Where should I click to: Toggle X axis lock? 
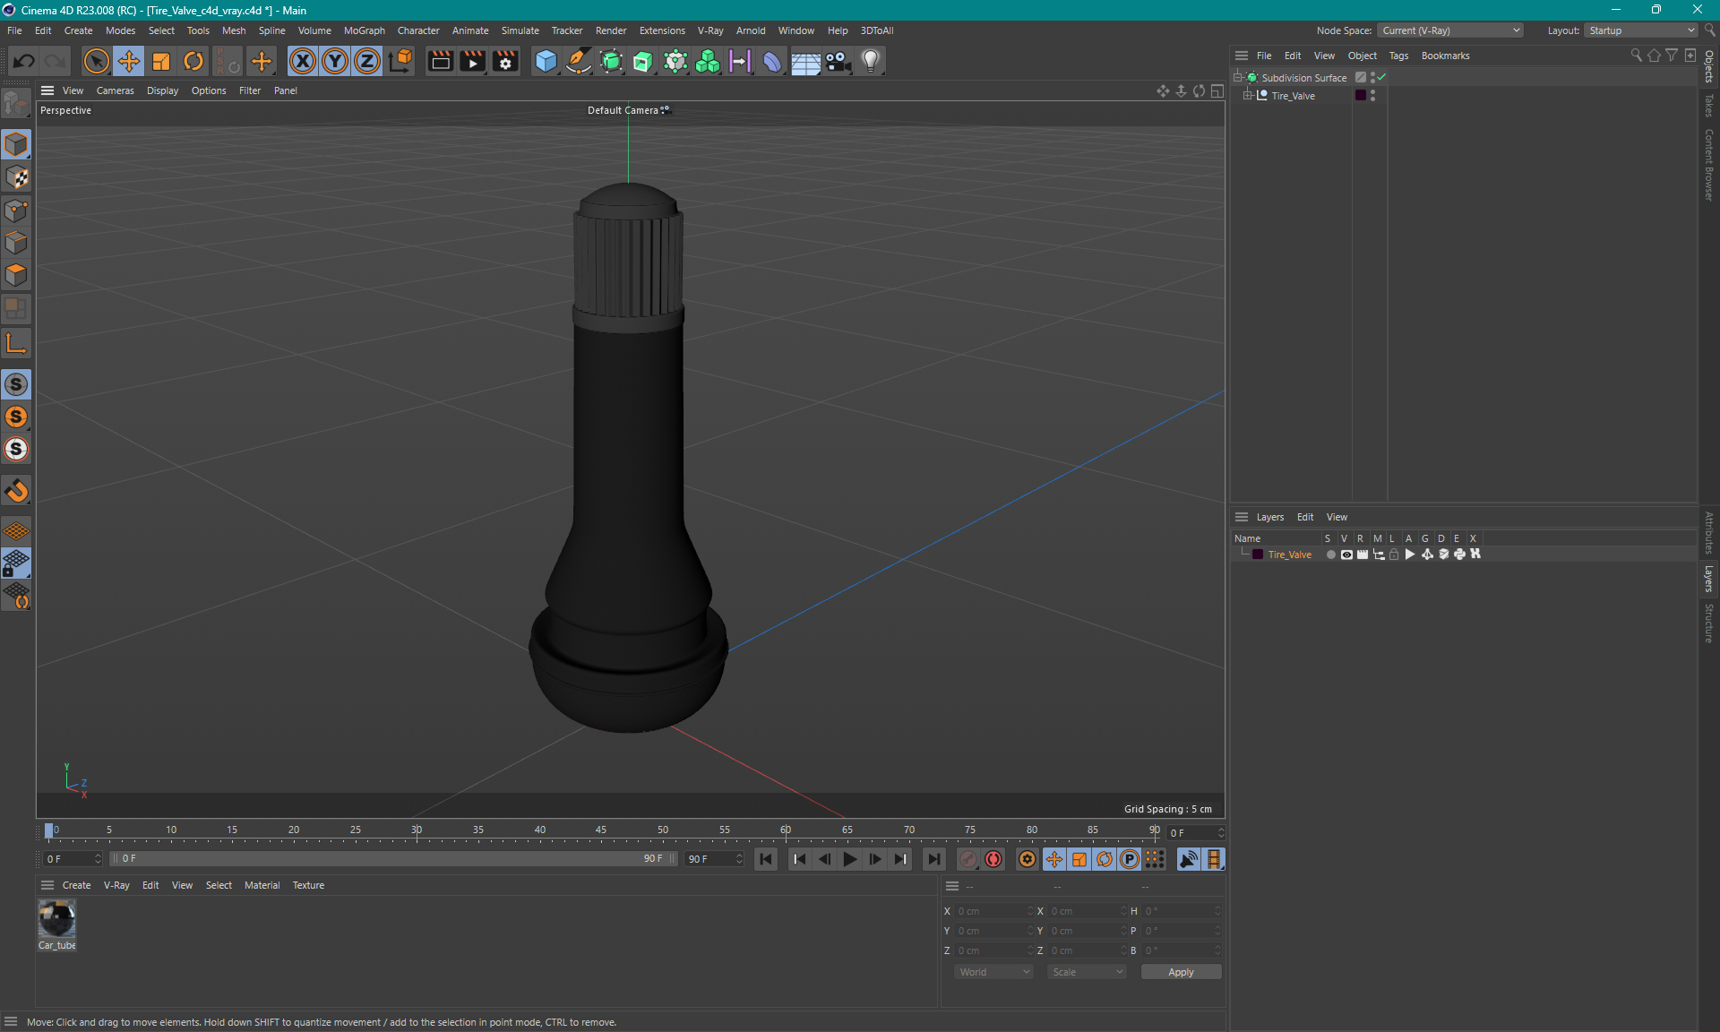click(303, 61)
